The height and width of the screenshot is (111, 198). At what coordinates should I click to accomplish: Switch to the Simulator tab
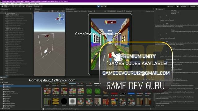(x=70, y=9)
